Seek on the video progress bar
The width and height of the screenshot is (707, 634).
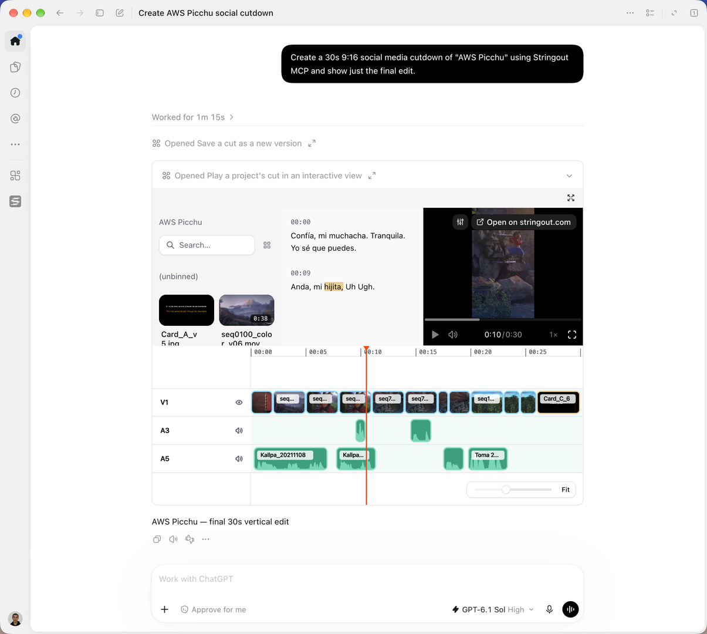[x=503, y=320]
